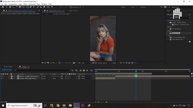Image resolution: width=193 pixels, height=108 pixels.
Task: Select the Zoom magnifier tool
Action: click(x=13, y=7)
